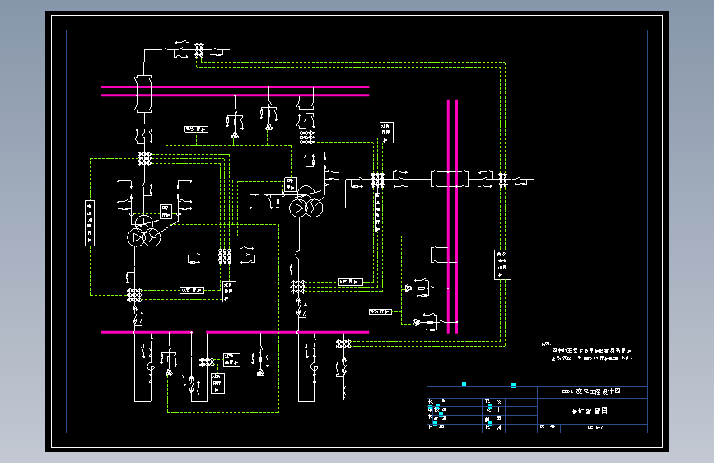The height and width of the screenshot is (463, 714).
Task: Select the '图号' label in the title block
Action: coord(548,428)
